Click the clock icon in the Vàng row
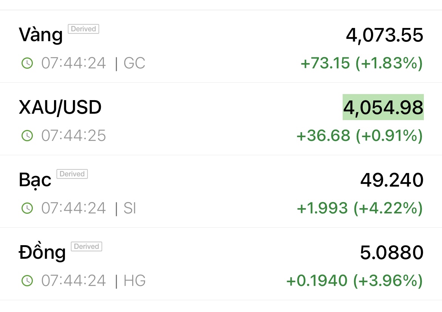Viewport: 442px width, 312px height. pos(27,63)
